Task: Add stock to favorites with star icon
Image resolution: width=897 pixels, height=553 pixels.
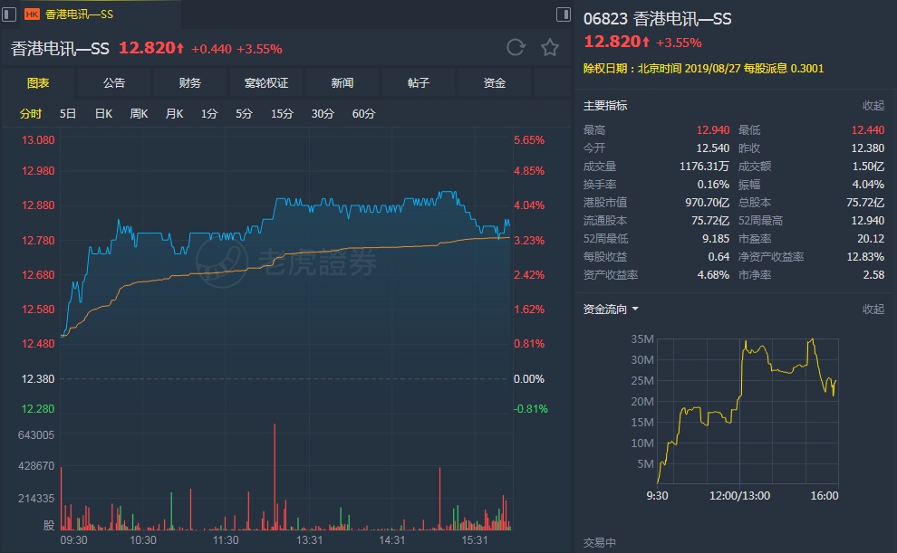Action: (550, 48)
